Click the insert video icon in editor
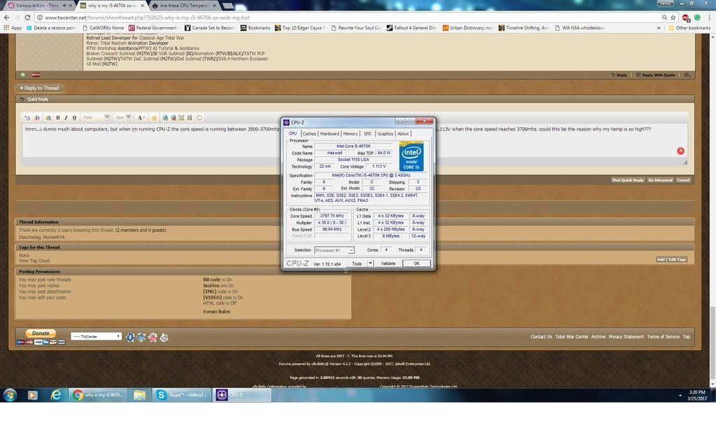This screenshot has width=716, height=443. click(x=189, y=117)
